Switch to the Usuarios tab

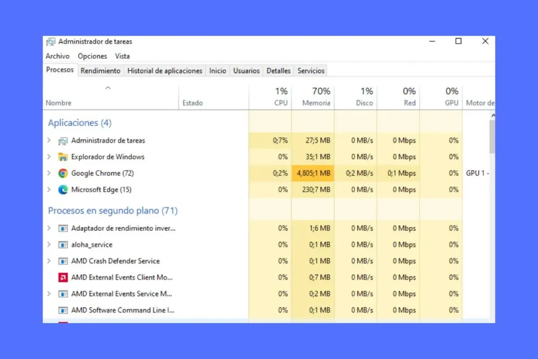pos(246,71)
